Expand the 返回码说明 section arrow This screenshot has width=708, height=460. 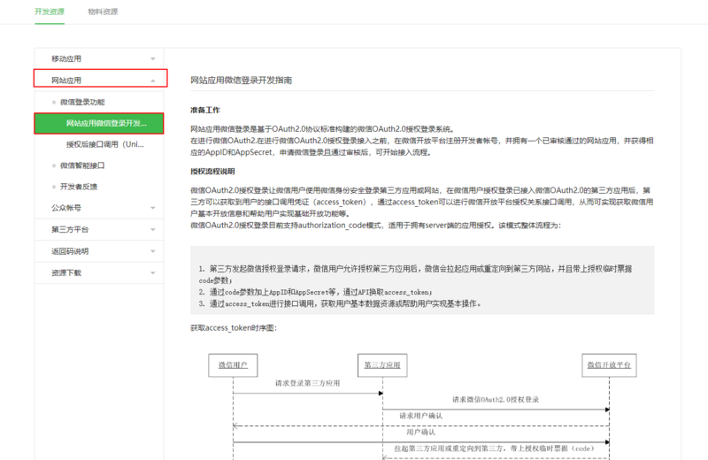point(152,251)
